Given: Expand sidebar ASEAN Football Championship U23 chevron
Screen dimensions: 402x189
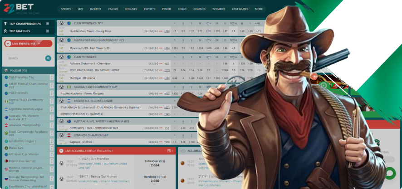Looking at the screenshot, I should click(52, 85).
